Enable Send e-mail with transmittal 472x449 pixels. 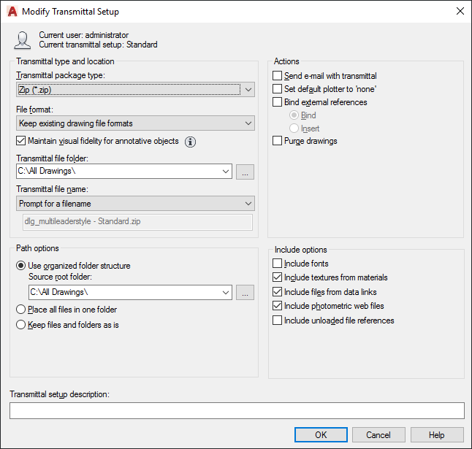tap(278, 76)
